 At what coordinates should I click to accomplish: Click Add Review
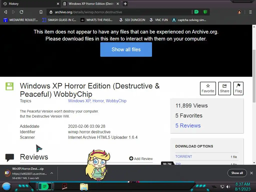click(141, 158)
